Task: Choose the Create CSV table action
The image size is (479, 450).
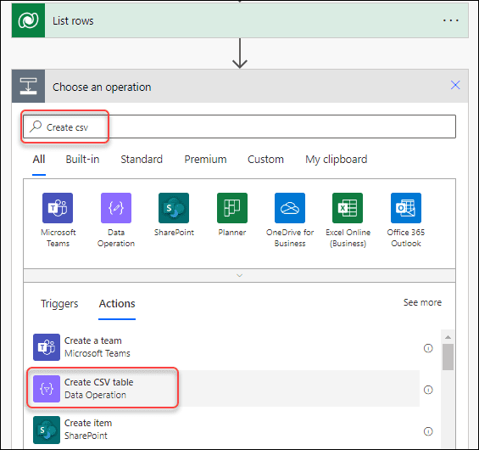Action: click(226, 389)
